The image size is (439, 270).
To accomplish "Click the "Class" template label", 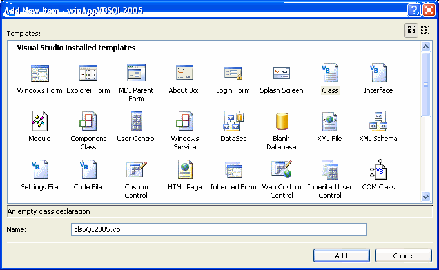I will point(330,90).
